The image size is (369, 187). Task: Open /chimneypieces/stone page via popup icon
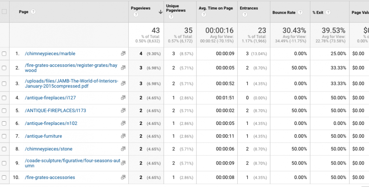click(x=123, y=149)
